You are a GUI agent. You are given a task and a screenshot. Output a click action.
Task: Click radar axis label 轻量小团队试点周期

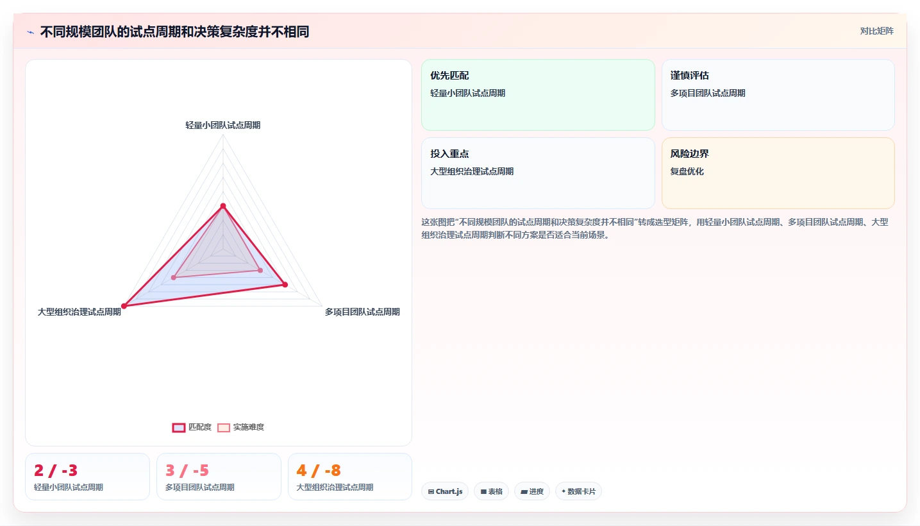pyautogui.click(x=223, y=125)
